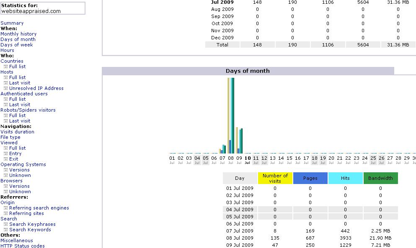Click icon beside Referring sites

point(5,213)
